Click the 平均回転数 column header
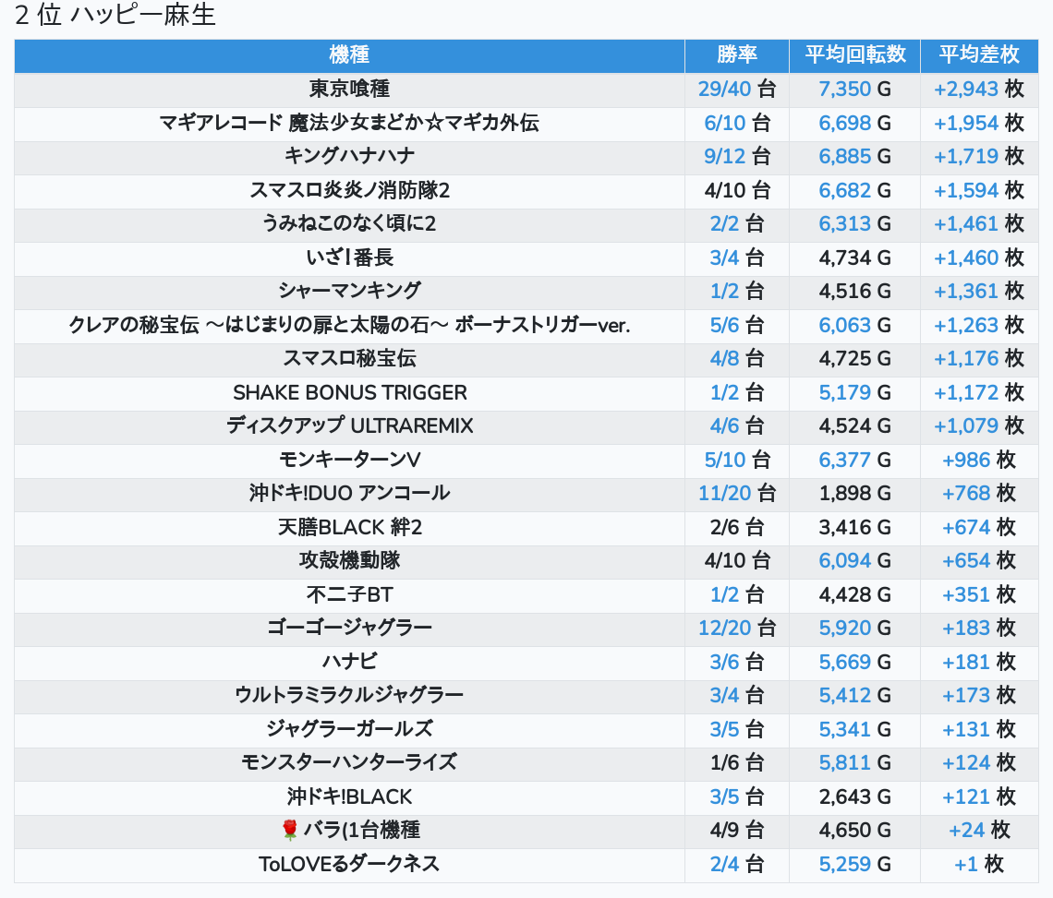1053x898 pixels. (854, 54)
